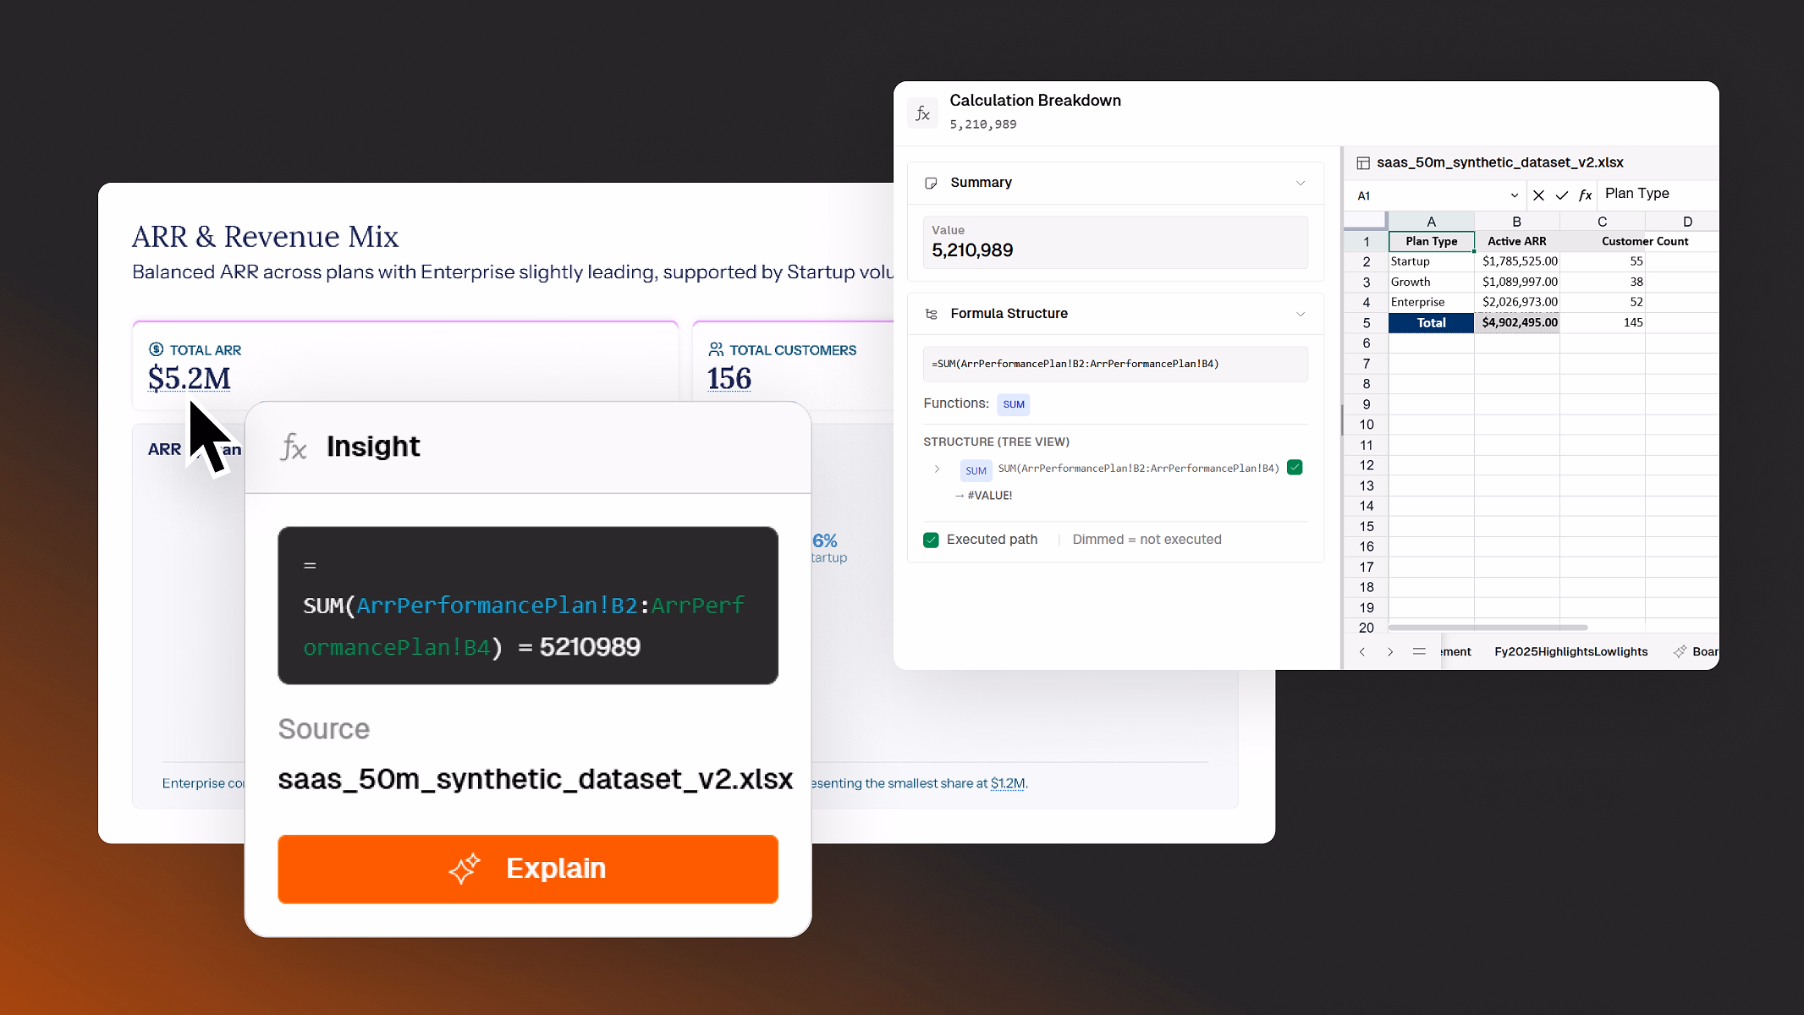1804x1015 pixels.
Task: Click the dark formula code block in Insight
Action: click(528, 606)
